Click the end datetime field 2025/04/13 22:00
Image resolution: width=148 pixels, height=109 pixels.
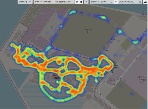130,2
